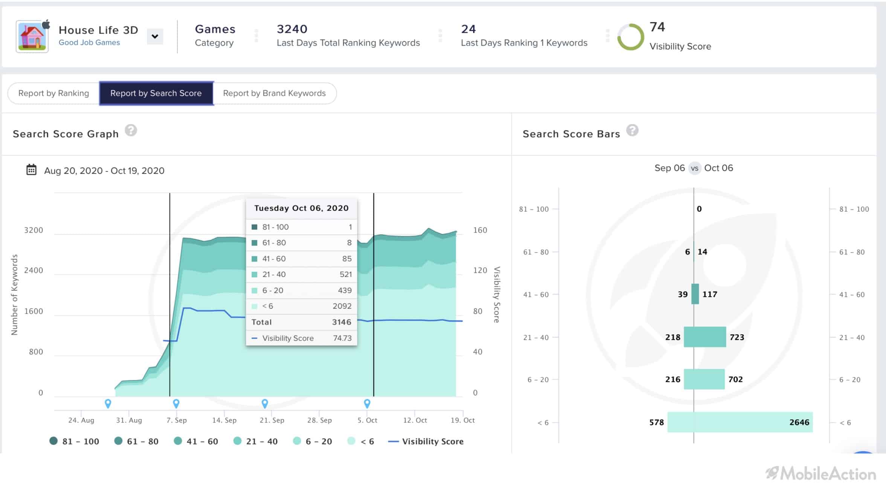The height and width of the screenshot is (499, 886).
Task: Click the House Life 3D app icon
Action: 32,37
